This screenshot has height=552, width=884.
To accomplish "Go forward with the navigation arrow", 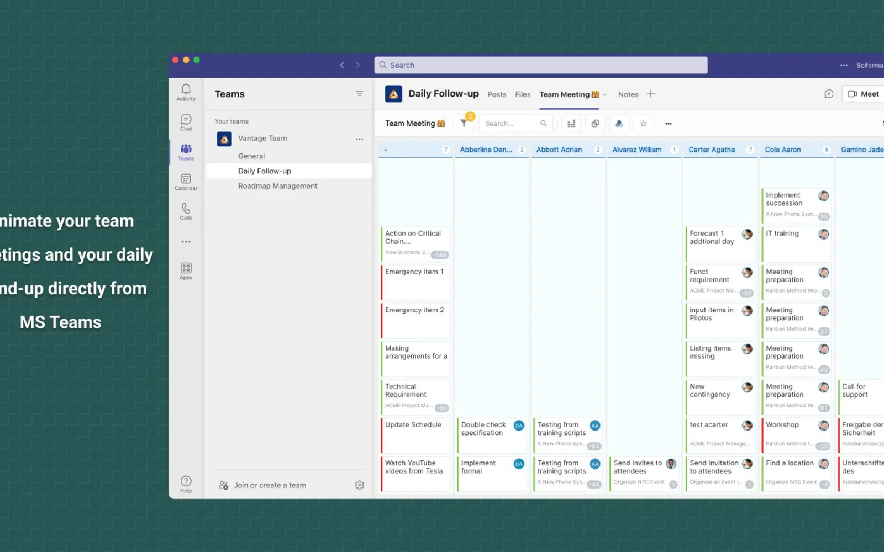I will point(357,65).
